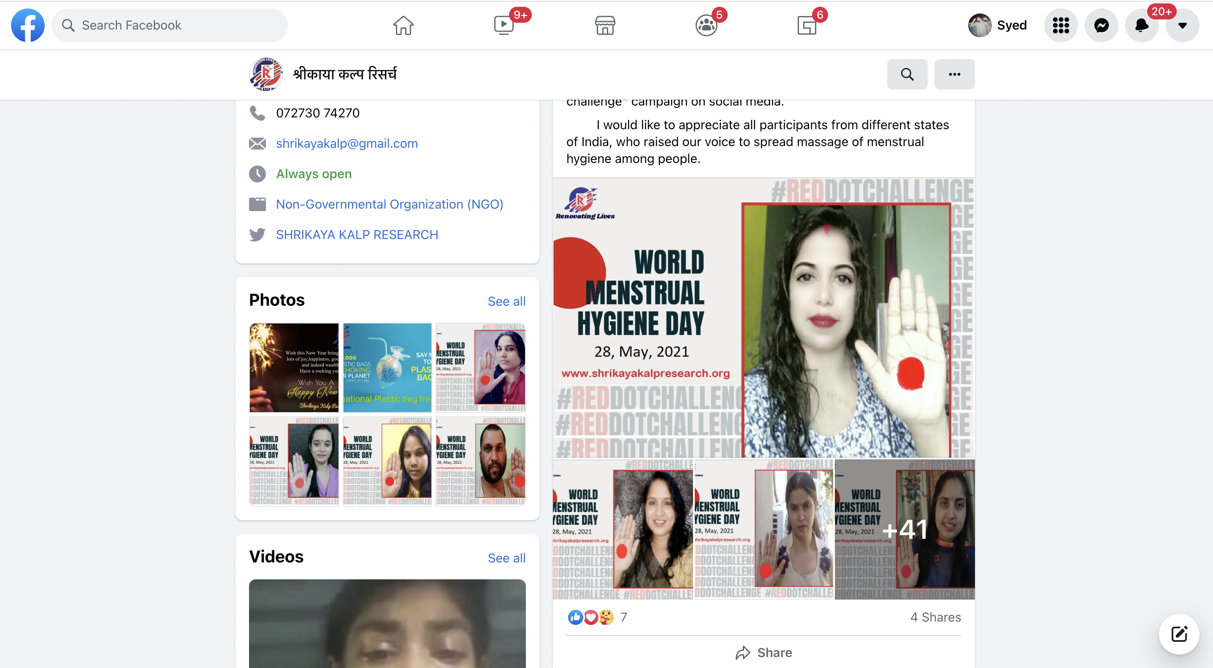Image resolution: width=1213 pixels, height=668 pixels.
Task: Click the new message compose icon
Action: click(1179, 634)
